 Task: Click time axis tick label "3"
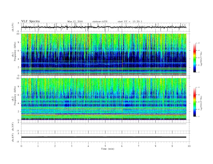point(72,146)
